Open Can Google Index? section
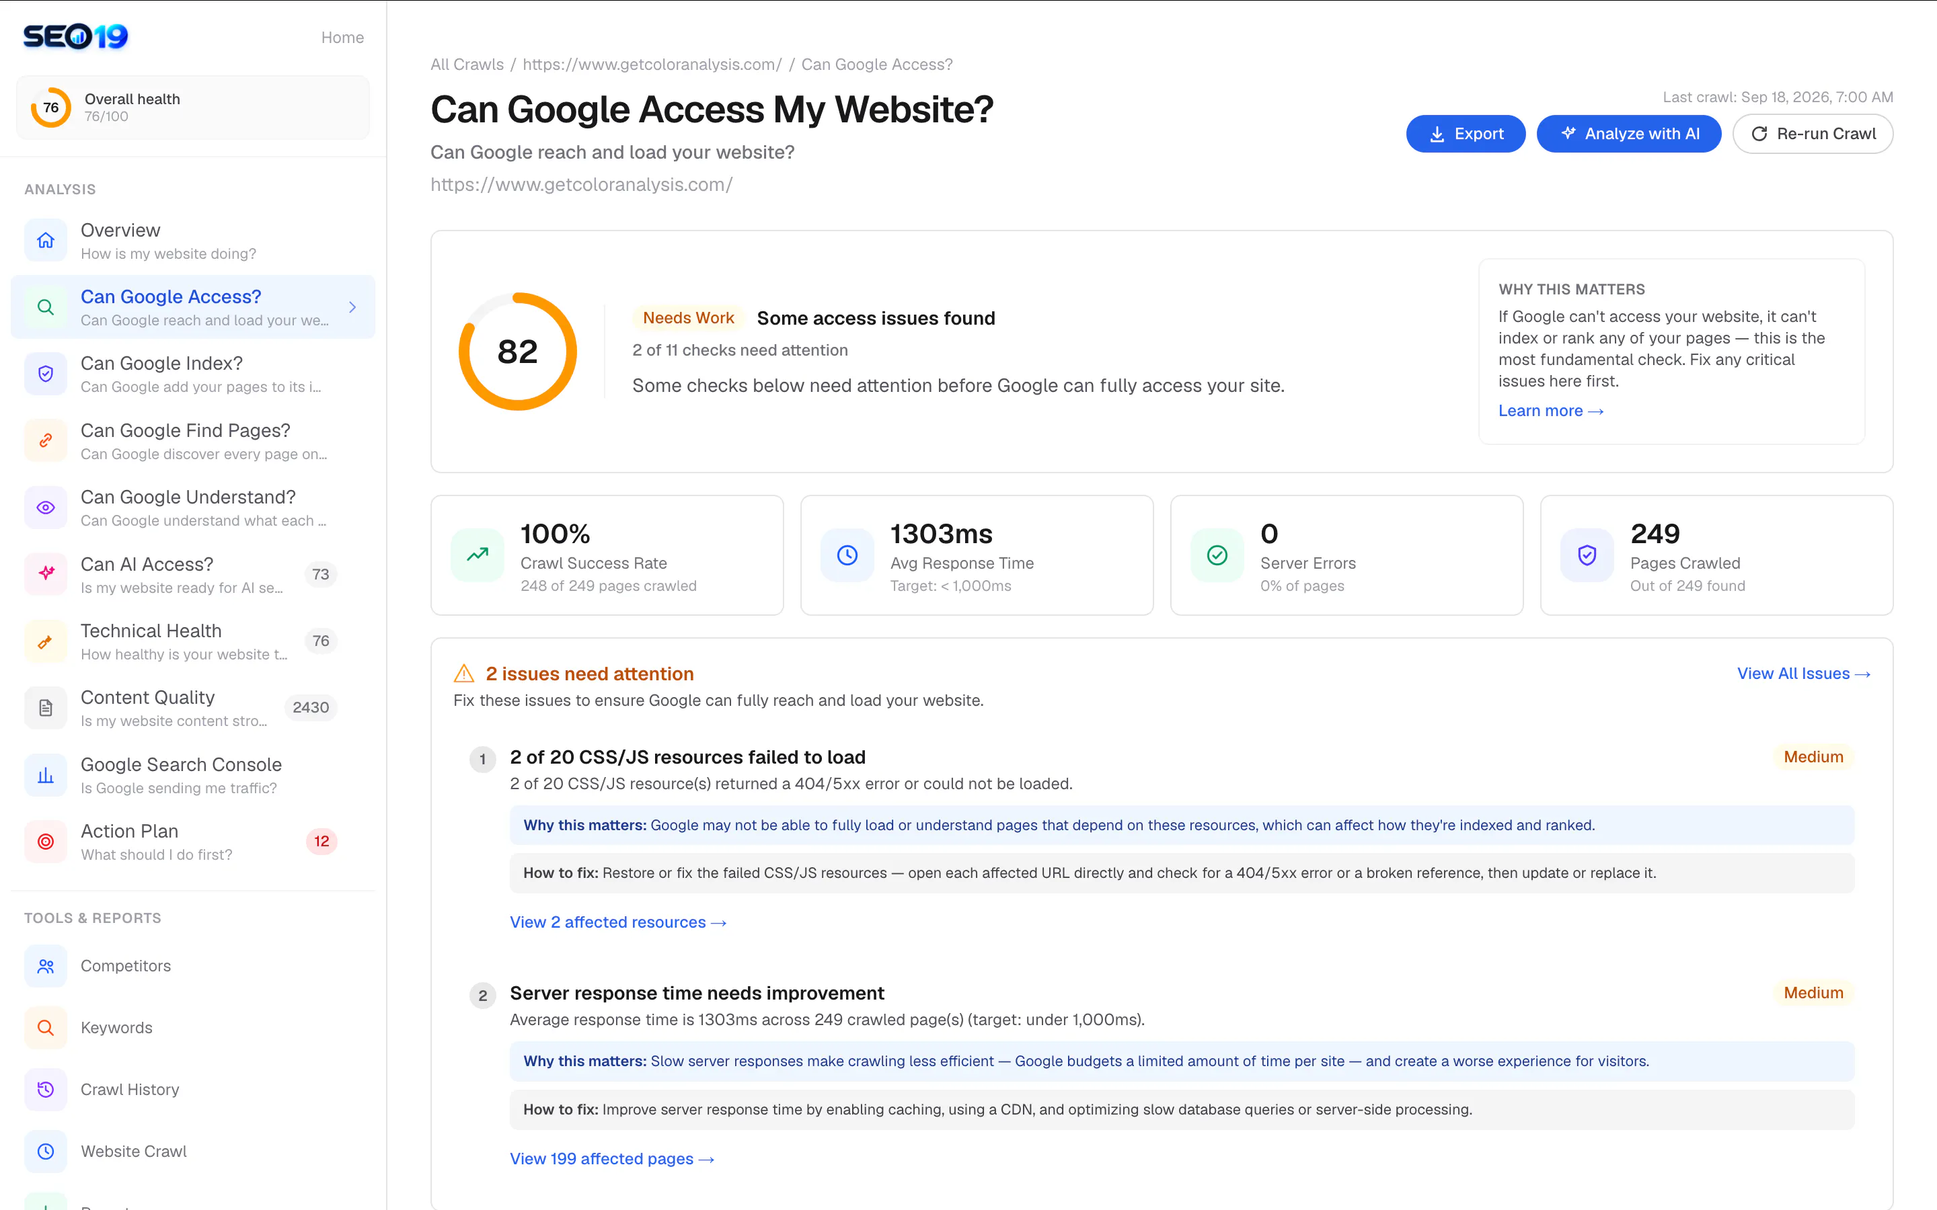Viewport: 1937px width, 1210px height. (x=193, y=374)
